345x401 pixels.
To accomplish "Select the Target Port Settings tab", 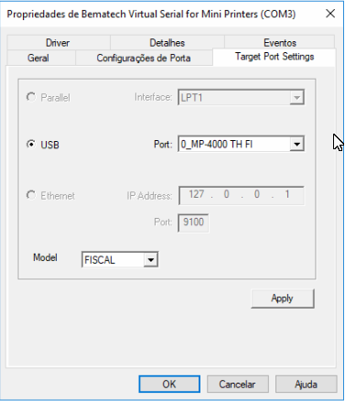I will click(x=275, y=57).
